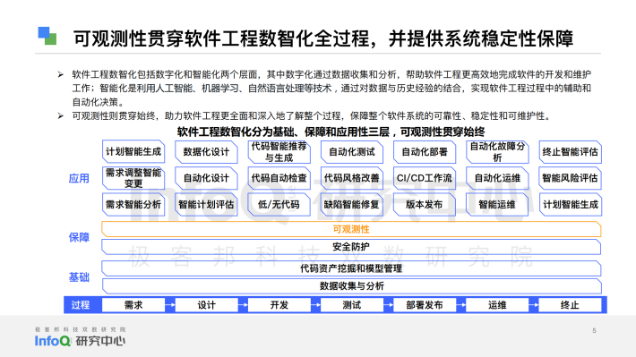Select the 智能风险评估 box
The image size is (636, 357).
pyautogui.click(x=570, y=178)
